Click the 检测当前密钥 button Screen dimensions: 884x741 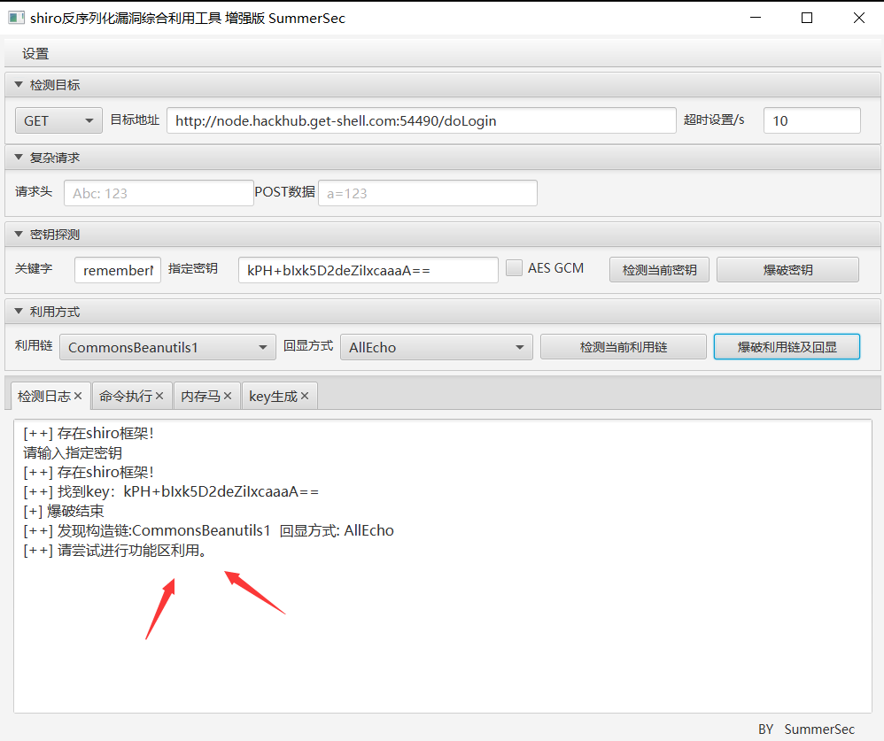point(659,269)
